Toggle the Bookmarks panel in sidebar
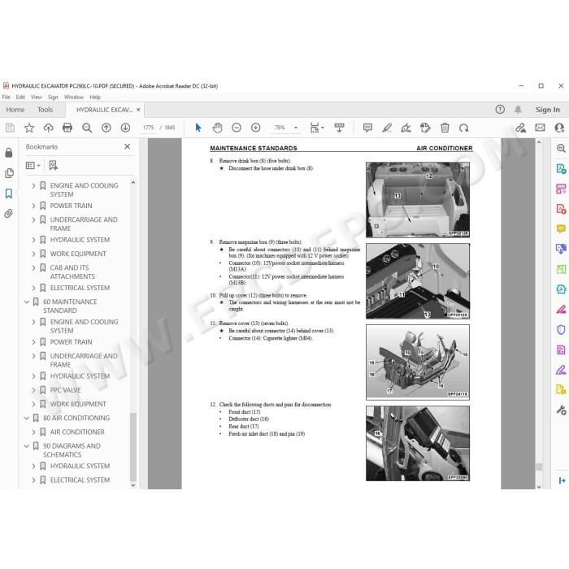The image size is (569, 569). 9,193
